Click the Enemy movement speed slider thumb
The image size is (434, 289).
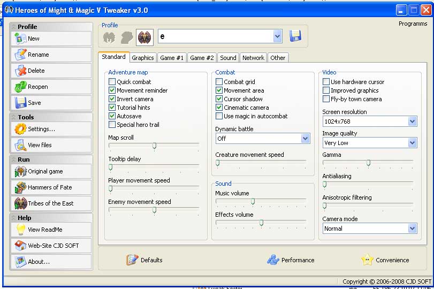(x=155, y=210)
